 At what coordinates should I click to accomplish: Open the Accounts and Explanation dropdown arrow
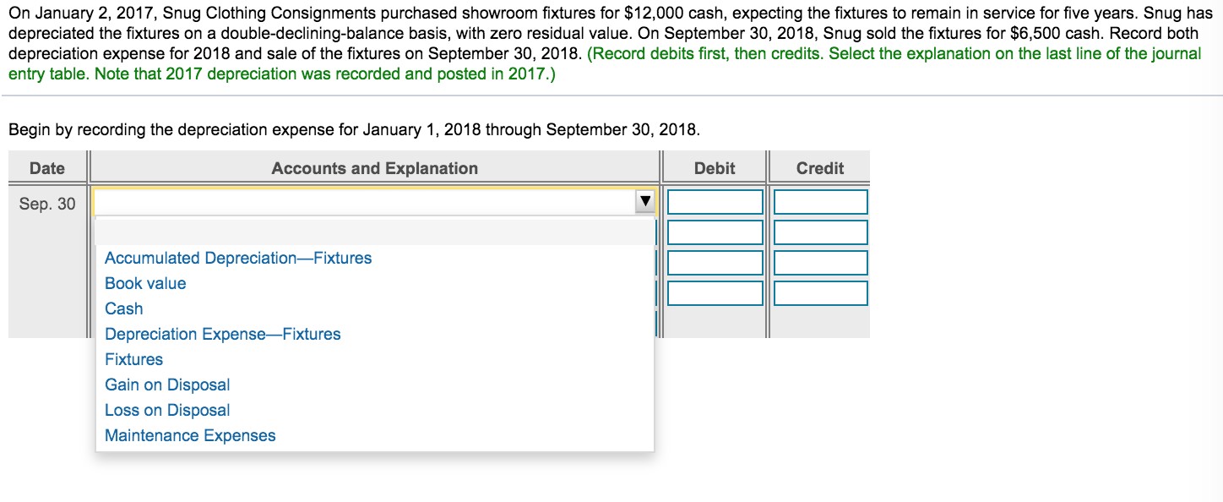[x=645, y=201]
